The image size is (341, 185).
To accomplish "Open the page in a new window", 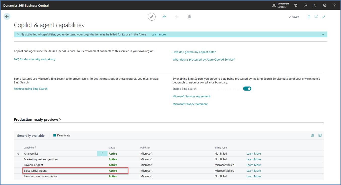I will point(316,17).
